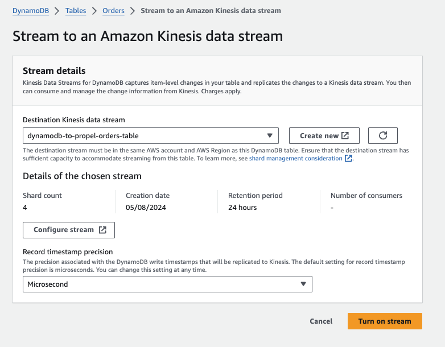
Task: Refresh the Kinesis data stream list
Action: pyautogui.click(x=383, y=135)
